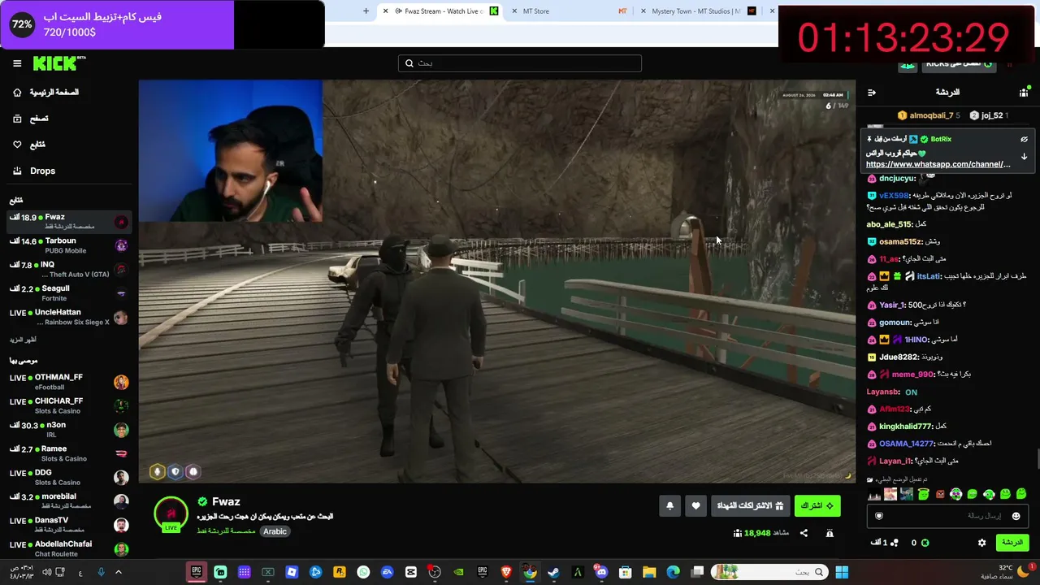Screen dimensions: 1040x585
Task: Expand the pinned message with the arrow
Action: (1025, 156)
